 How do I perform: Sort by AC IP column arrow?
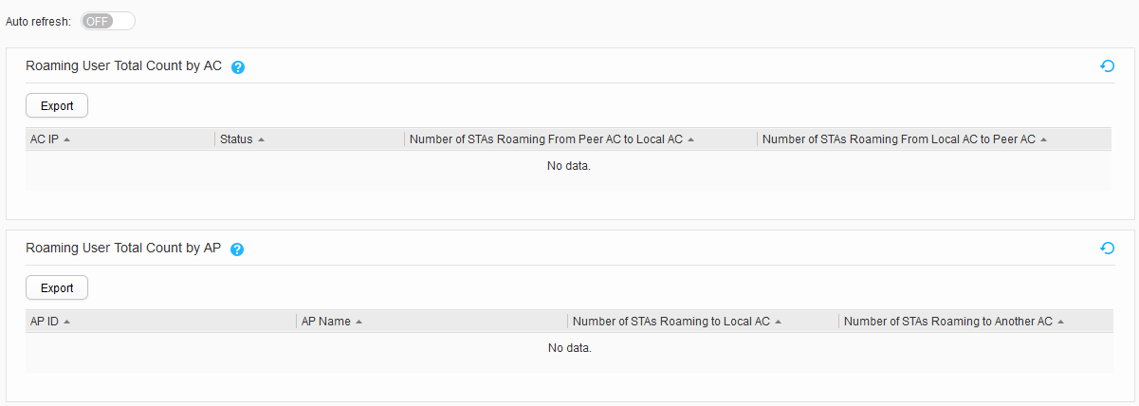coord(67,139)
